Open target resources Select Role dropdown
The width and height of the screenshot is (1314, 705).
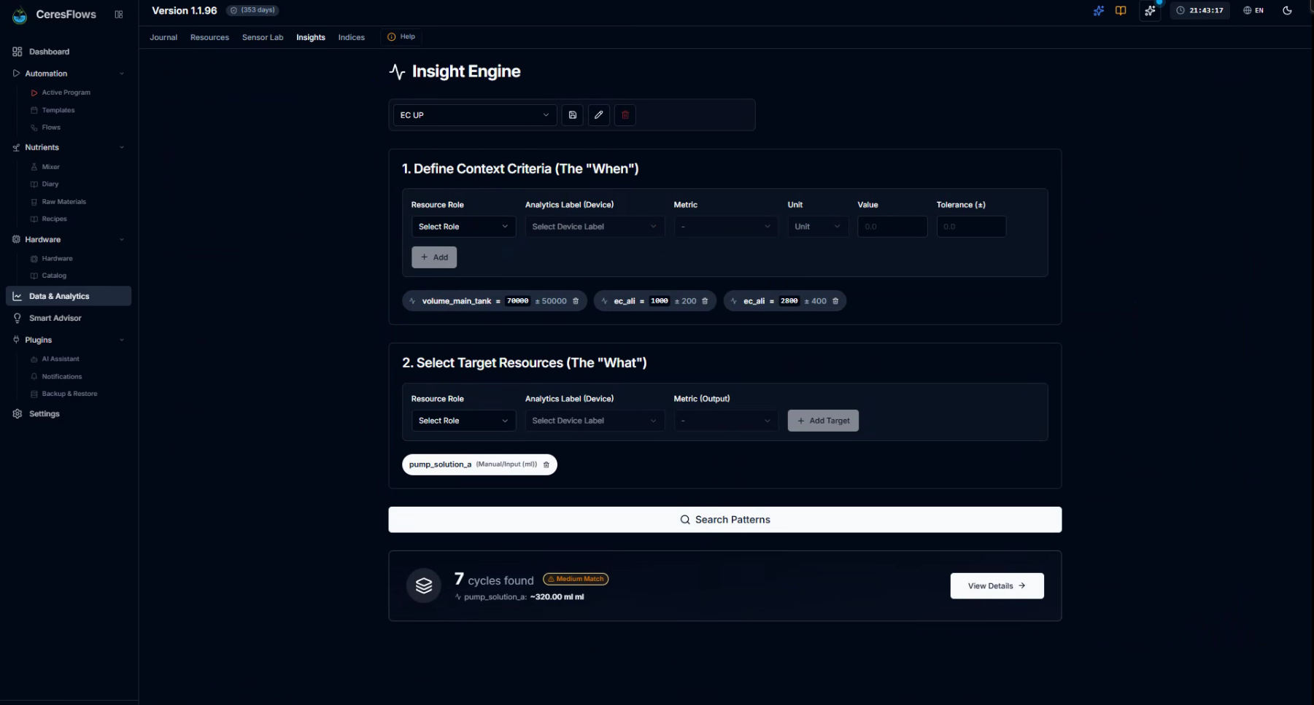[464, 421]
